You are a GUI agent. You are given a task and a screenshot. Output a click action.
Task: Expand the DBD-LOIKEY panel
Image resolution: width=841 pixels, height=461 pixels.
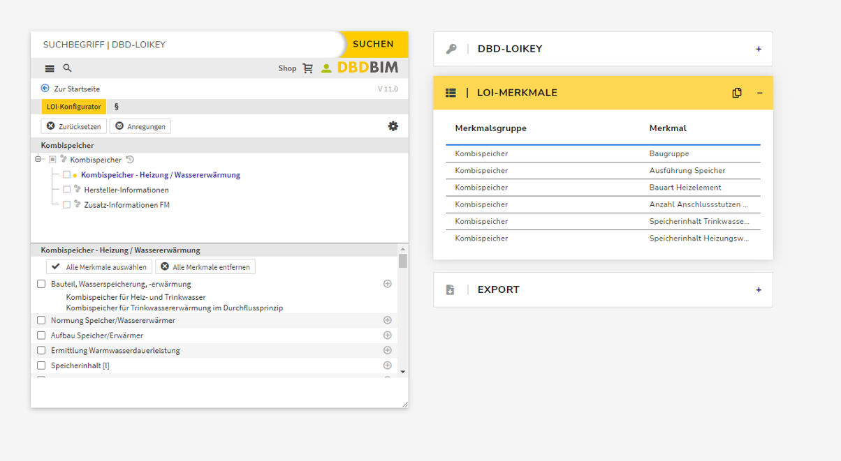759,49
